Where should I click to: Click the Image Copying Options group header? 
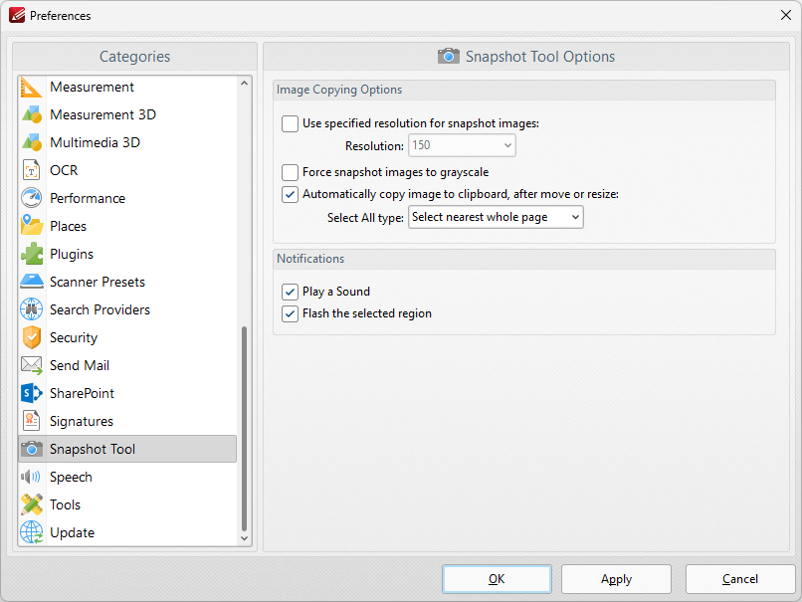524,90
